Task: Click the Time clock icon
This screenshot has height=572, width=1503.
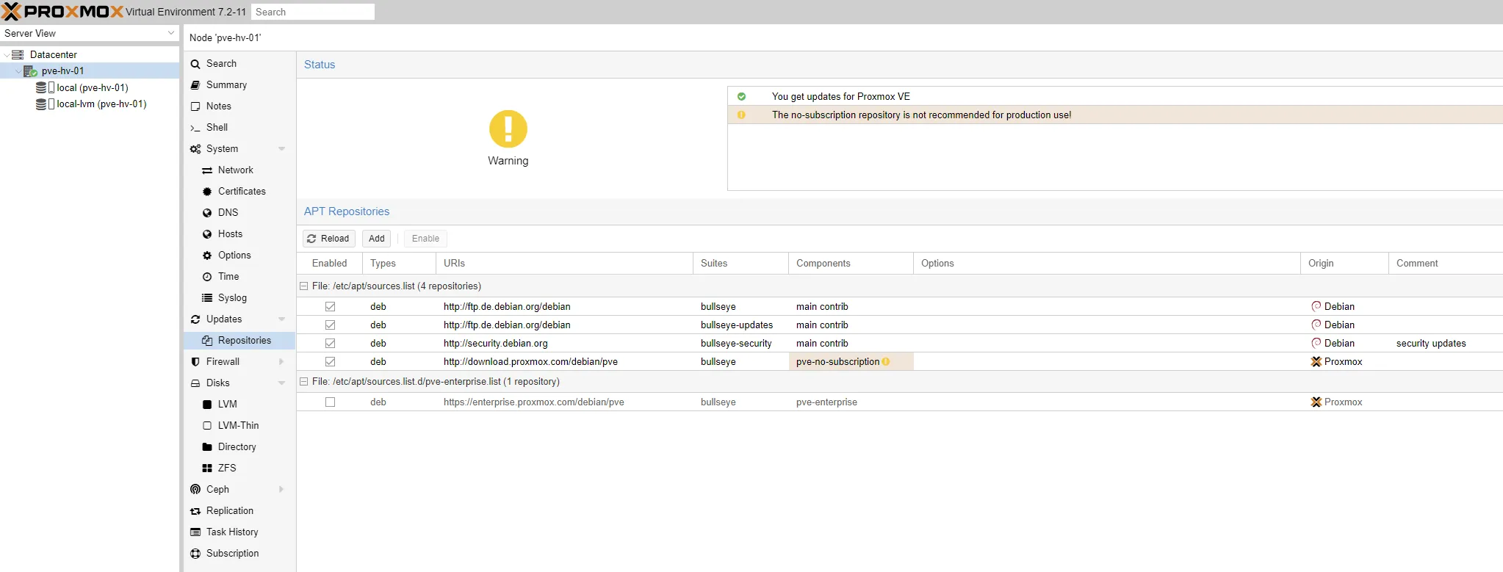Action: (x=207, y=277)
